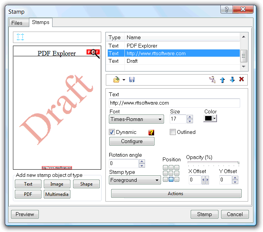
Task: Click the Preview button
Action: [x=25, y=214]
